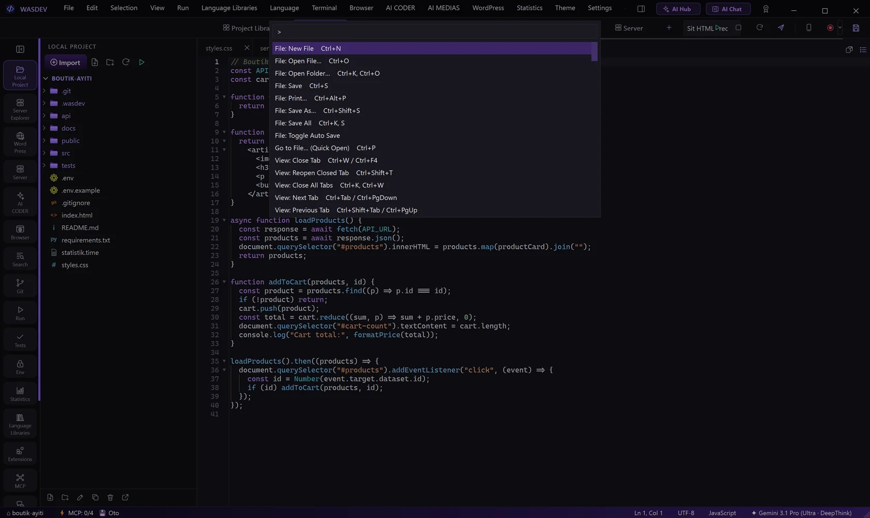The height and width of the screenshot is (518, 870).
Task: Toggle the mobile device preview icon
Action: [x=809, y=27]
